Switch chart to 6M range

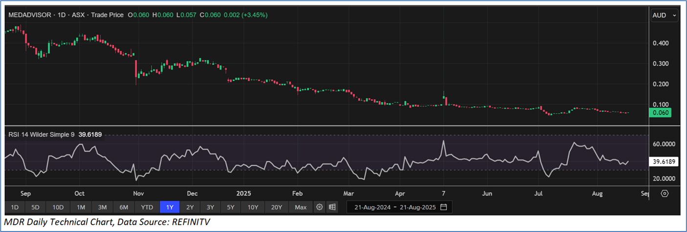123,207
